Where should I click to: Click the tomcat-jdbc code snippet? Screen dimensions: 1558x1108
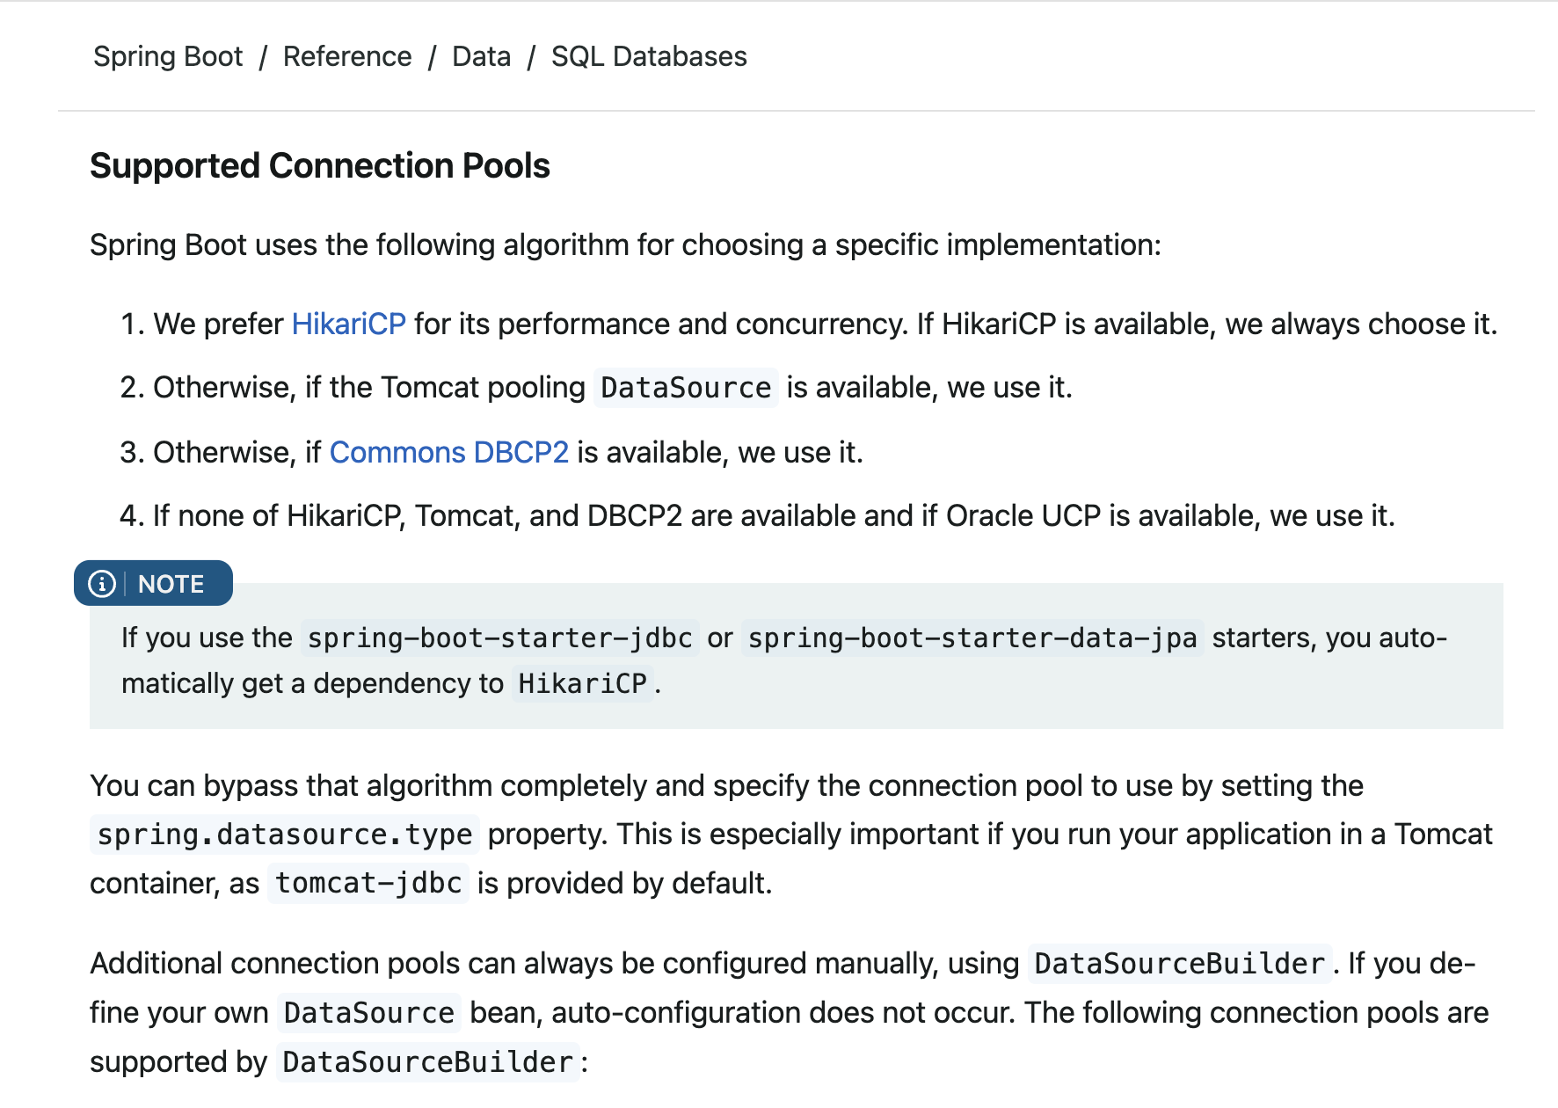pyautogui.click(x=368, y=883)
